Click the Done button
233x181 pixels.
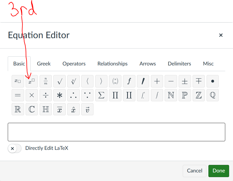pyautogui.click(x=219, y=171)
